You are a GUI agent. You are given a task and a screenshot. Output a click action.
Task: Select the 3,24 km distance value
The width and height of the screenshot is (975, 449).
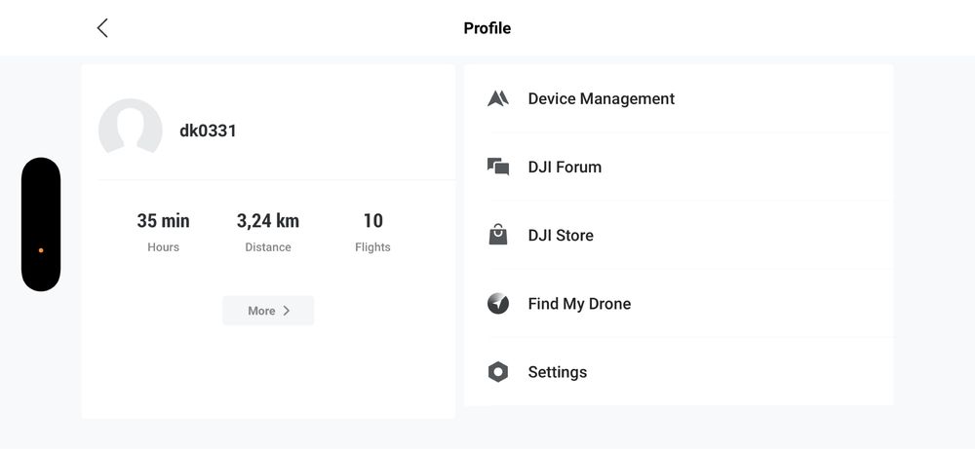click(x=268, y=220)
